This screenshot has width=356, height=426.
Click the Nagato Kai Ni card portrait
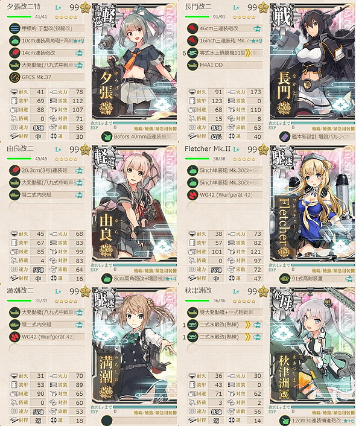(x=313, y=62)
